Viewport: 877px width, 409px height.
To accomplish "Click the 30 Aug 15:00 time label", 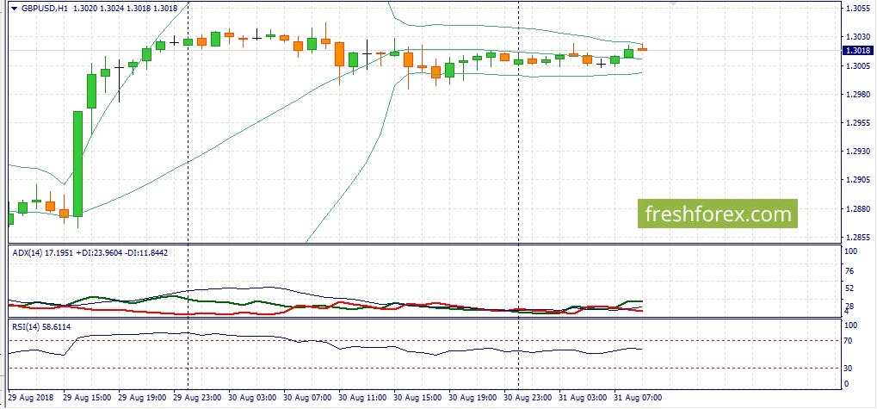I will pyautogui.click(x=417, y=398).
